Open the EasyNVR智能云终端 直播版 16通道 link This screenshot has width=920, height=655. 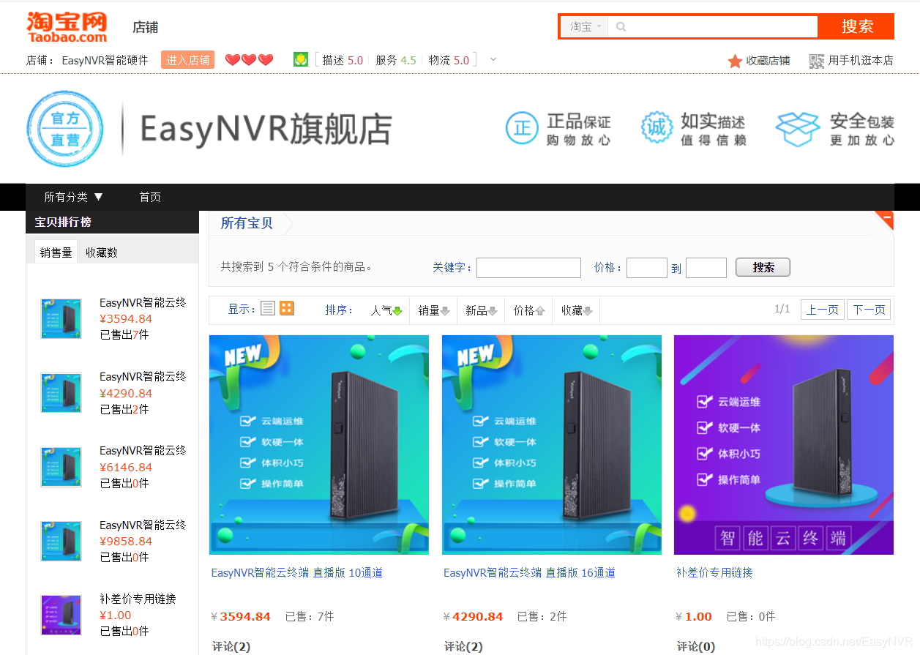[x=529, y=572]
